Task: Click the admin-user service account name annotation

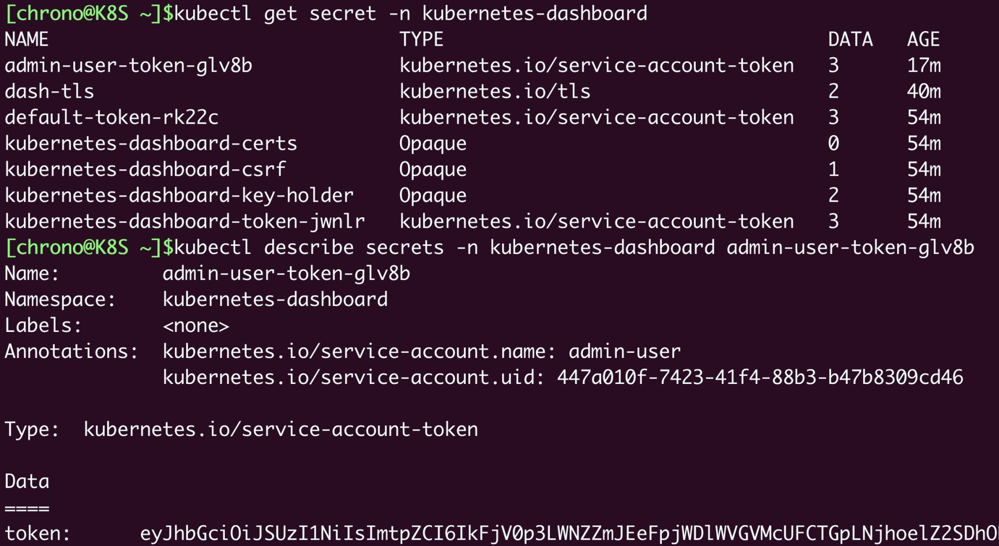Action: 624,351
